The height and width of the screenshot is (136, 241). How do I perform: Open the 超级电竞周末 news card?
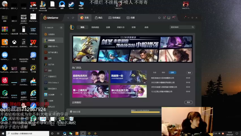pos(90,77)
